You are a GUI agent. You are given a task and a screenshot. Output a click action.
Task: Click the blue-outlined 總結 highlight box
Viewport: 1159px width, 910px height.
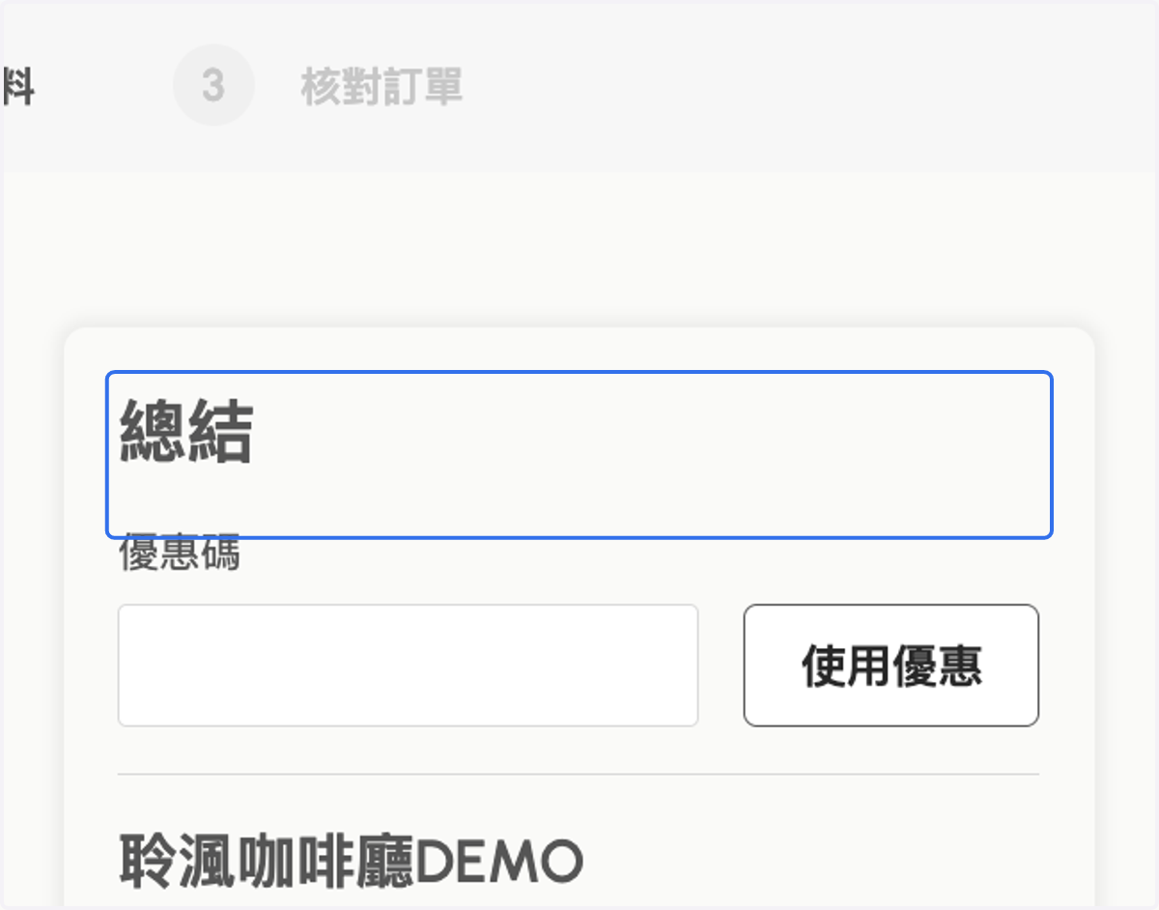579,454
